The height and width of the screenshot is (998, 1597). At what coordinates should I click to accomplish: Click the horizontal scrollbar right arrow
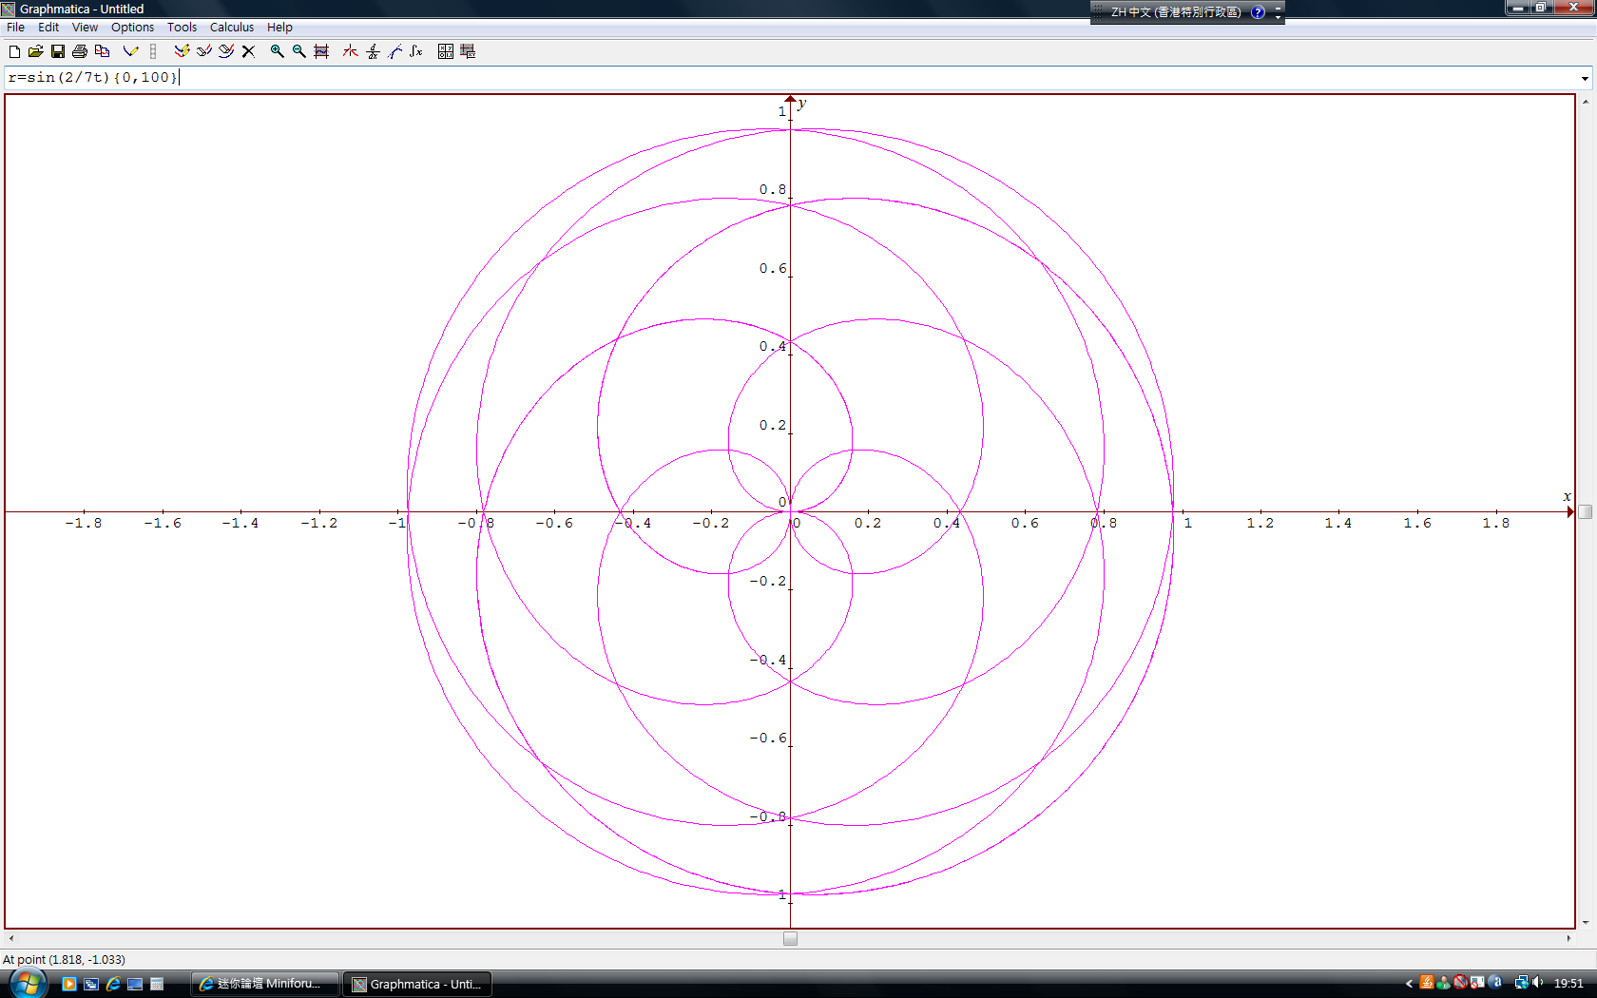click(1568, 938)
